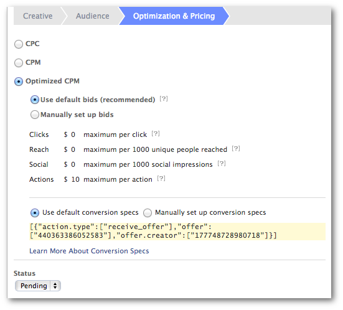Choose the CPM pricing option
343x310 pixels.
(19, 63)
